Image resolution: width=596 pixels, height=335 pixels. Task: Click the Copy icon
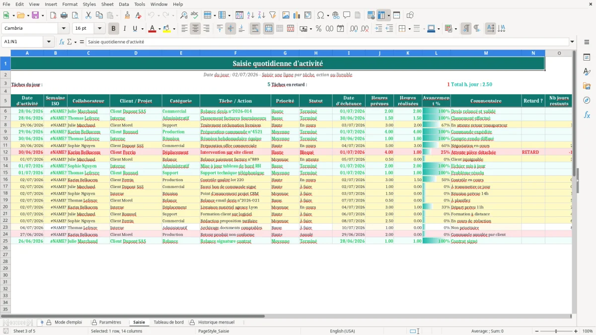point(99,15)
